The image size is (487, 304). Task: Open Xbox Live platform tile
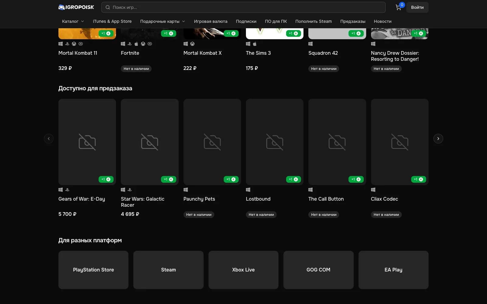(x=243, y=270)
